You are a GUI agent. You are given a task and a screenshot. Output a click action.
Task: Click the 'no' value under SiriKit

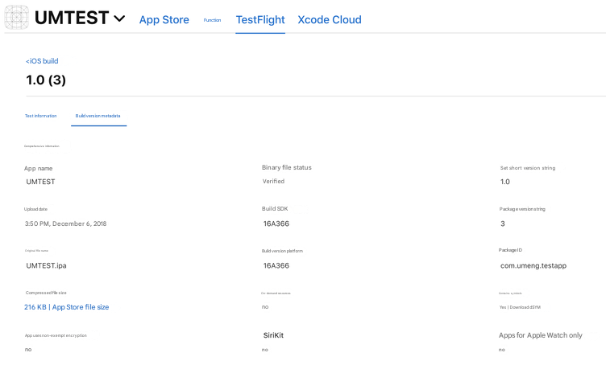click(x=265, y=350)
